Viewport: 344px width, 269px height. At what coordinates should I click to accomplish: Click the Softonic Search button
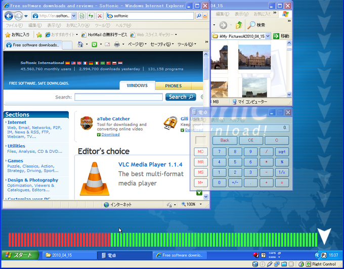[181, 97]
